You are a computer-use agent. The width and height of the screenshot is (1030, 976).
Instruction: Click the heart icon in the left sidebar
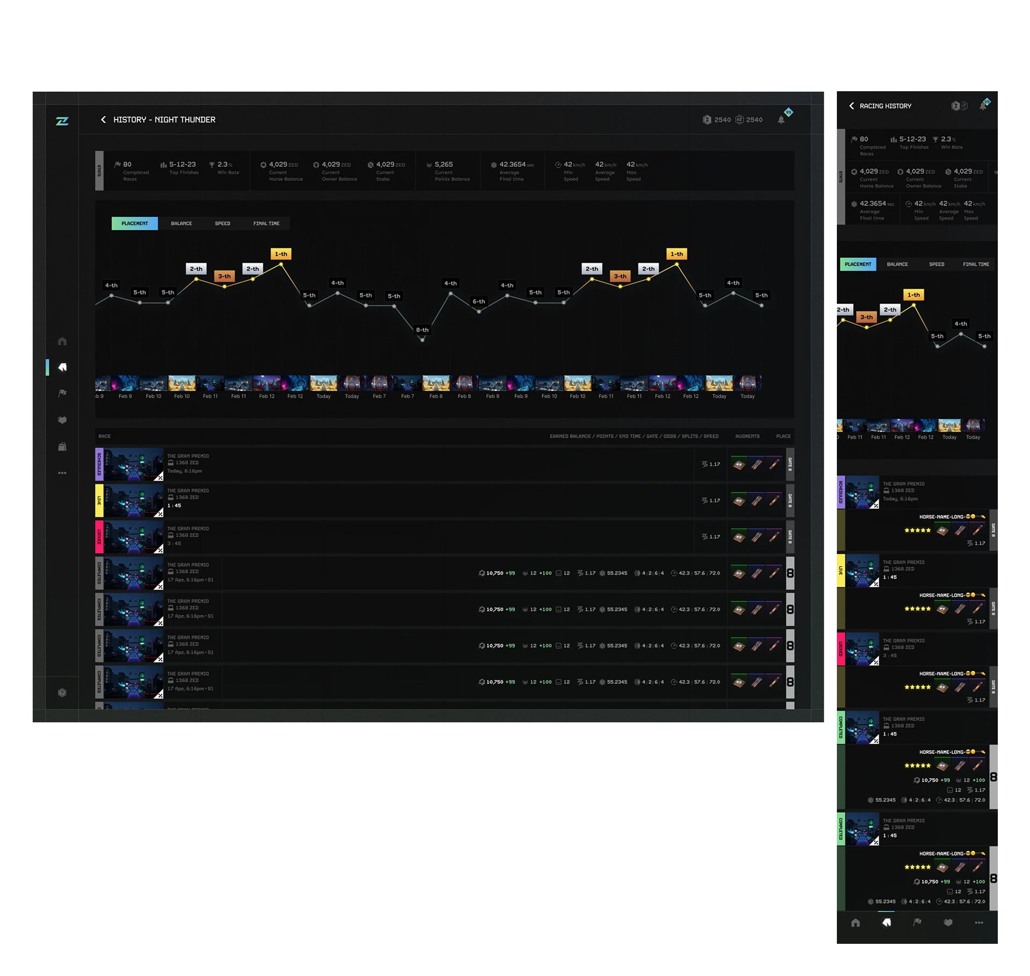coord(62,420)
